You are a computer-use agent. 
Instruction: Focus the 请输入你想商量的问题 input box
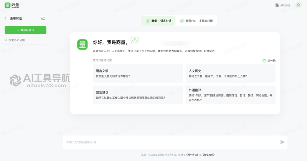[175, 142]
